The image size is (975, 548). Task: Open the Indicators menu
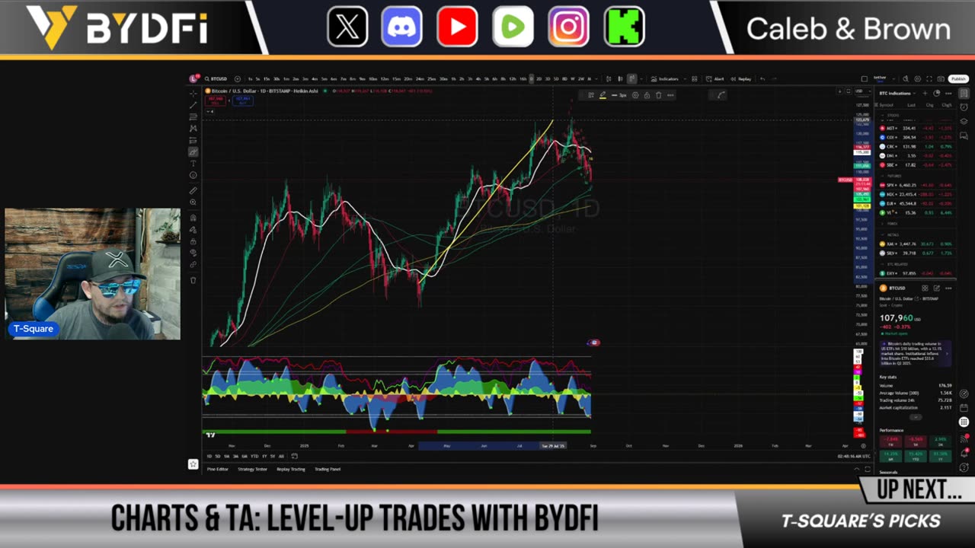(665, 78)
